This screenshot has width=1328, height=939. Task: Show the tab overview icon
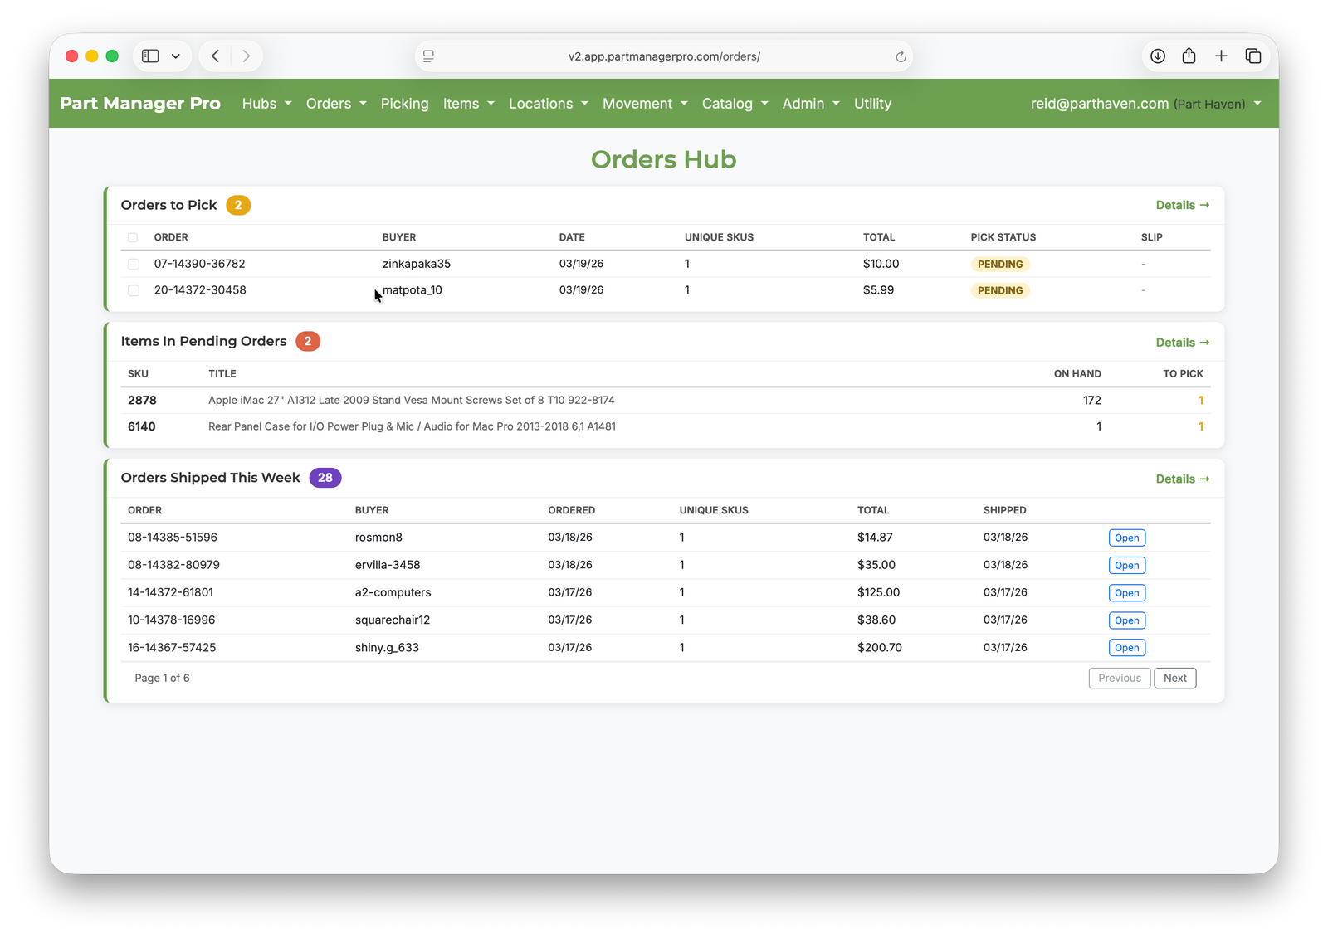pyautogui.click(x=1253, y=56)
